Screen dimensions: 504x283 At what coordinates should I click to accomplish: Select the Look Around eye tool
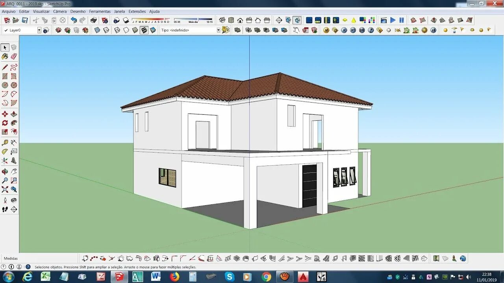point(14,200)
